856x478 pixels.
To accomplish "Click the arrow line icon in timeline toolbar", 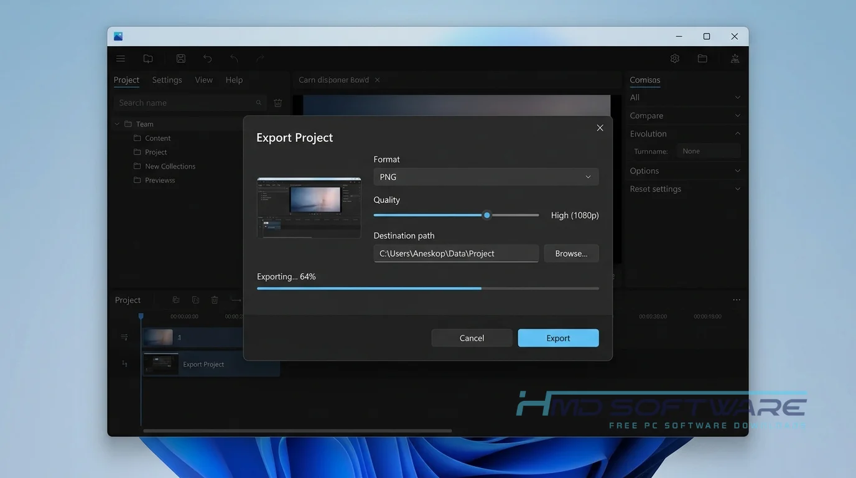I will coord(236,300).
